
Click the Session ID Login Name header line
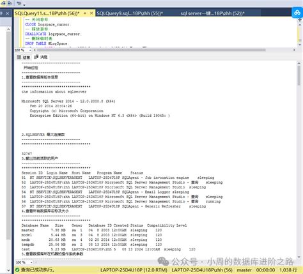pos(82,173)
